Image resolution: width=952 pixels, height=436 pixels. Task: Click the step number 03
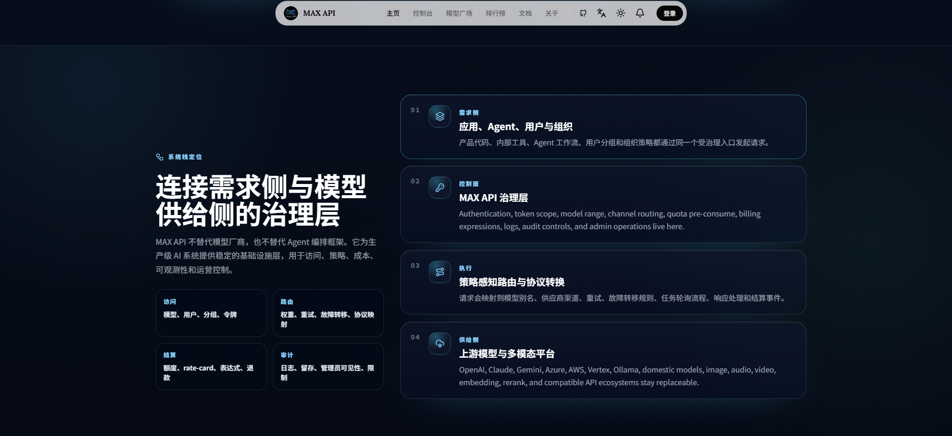pos(415,265)
